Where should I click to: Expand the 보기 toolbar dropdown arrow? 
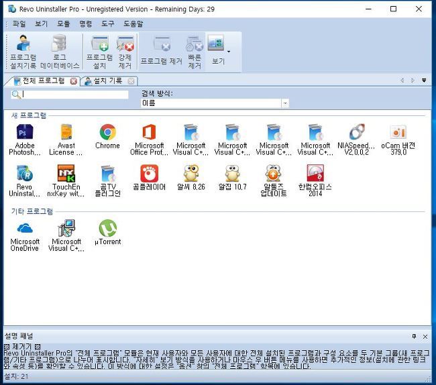click(x=229, y=52)
